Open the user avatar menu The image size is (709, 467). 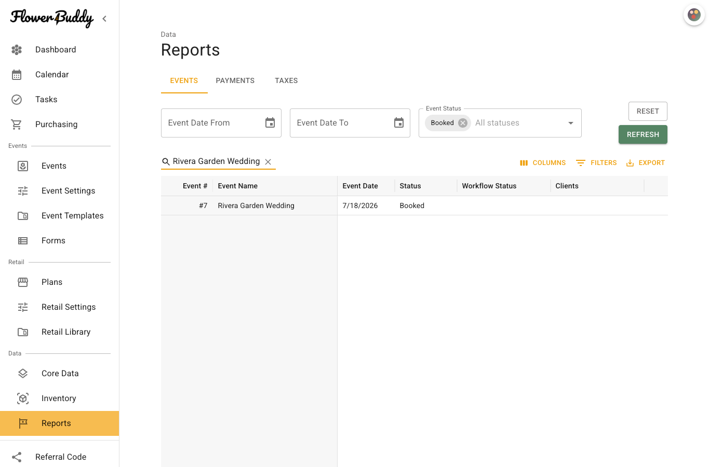click(x=694, y=15)
